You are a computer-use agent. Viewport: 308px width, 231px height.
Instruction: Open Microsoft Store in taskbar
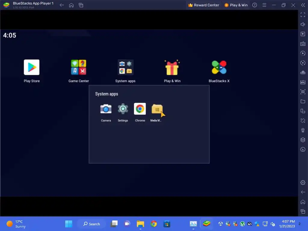click(x=167, y=224)
